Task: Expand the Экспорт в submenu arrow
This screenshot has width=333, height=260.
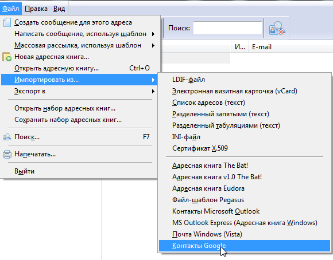Action: (153, 91)
